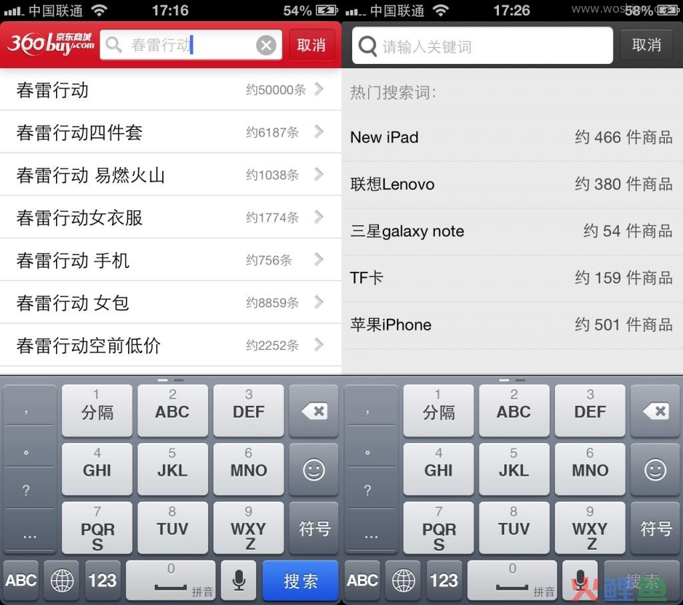Select hot search term New iPad
The image size is (683, 605).
[384, 137]
